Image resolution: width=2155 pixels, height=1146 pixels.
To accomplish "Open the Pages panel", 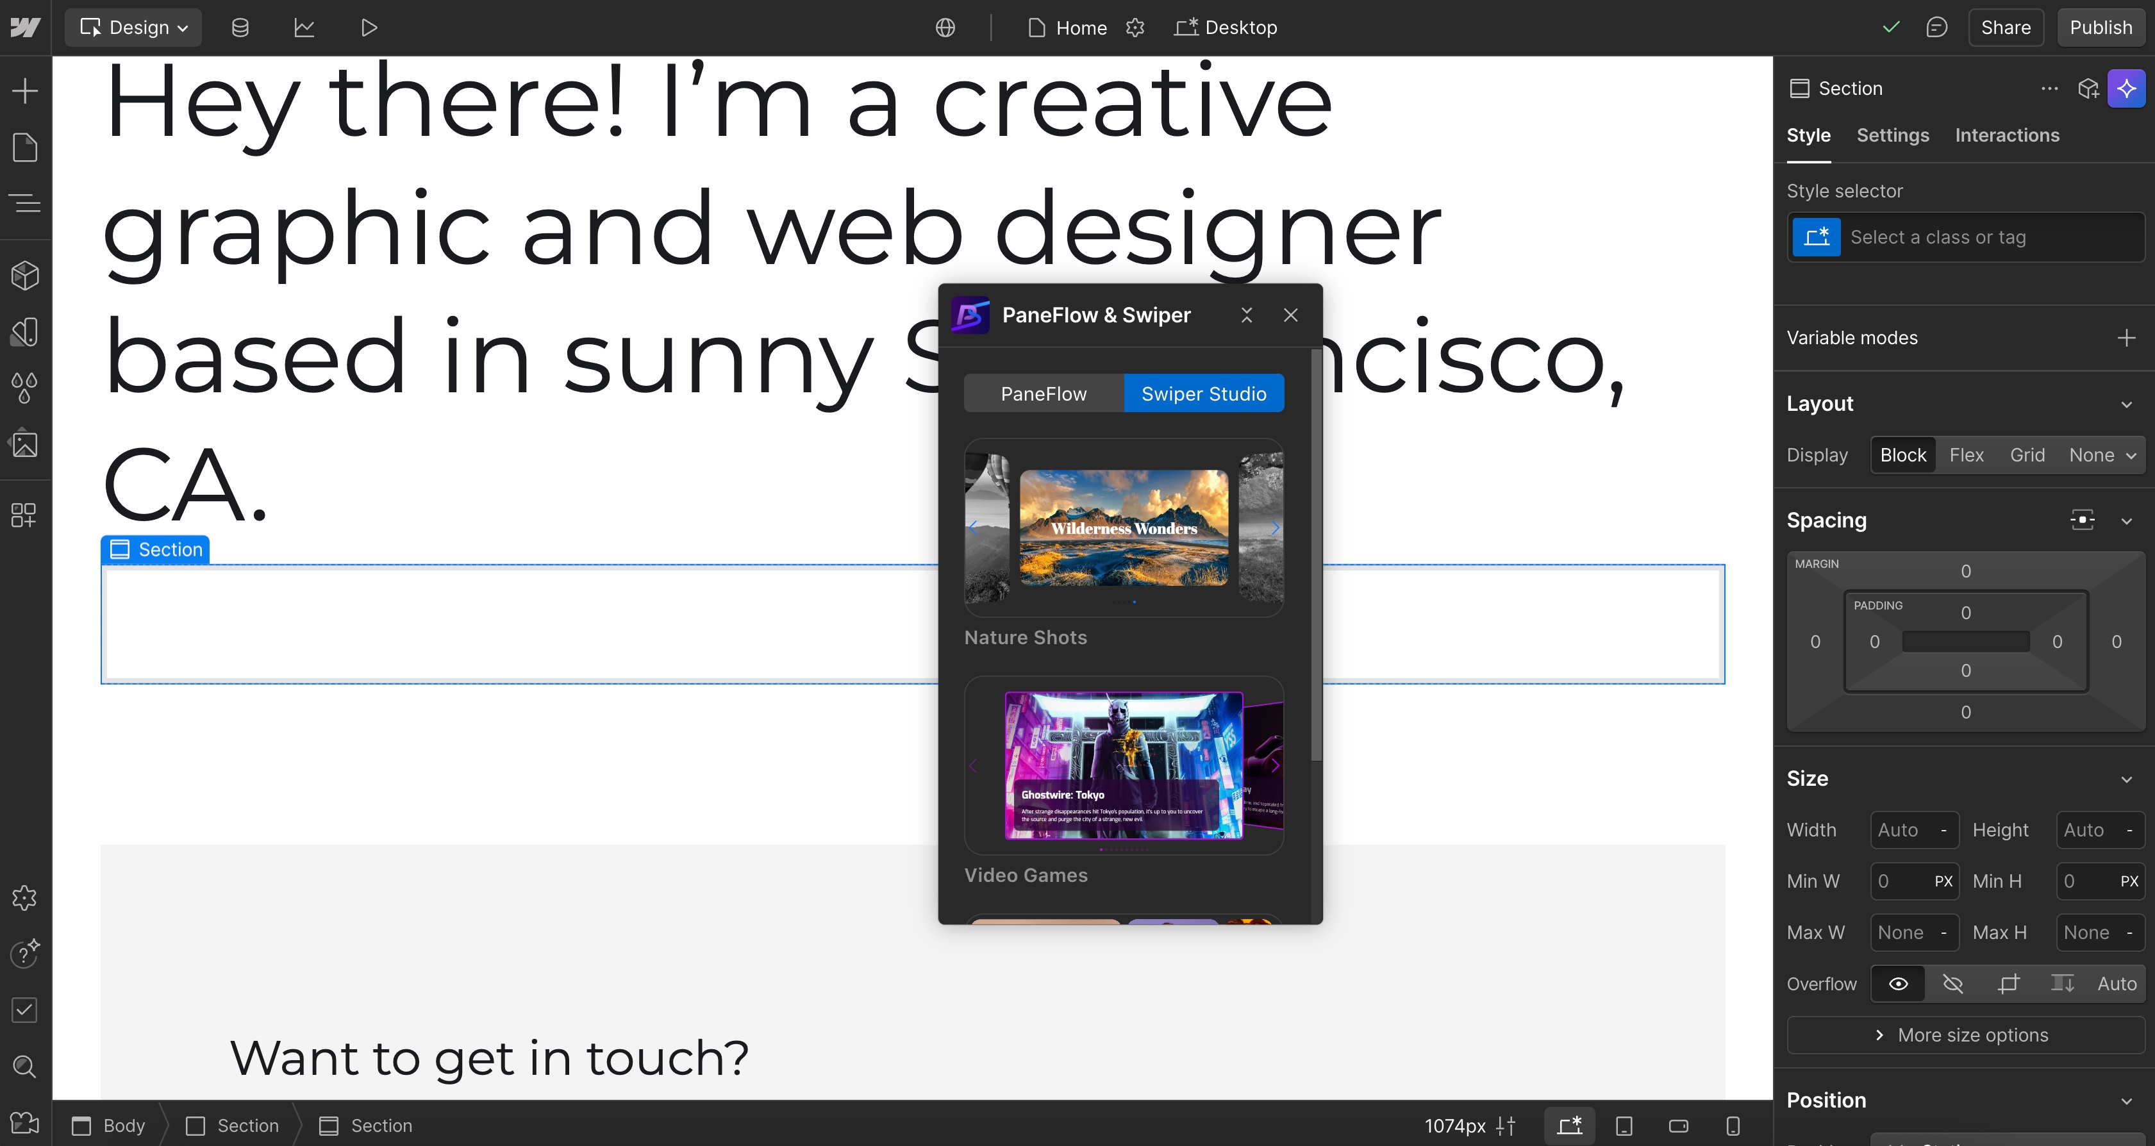I will tap(25, 147).
